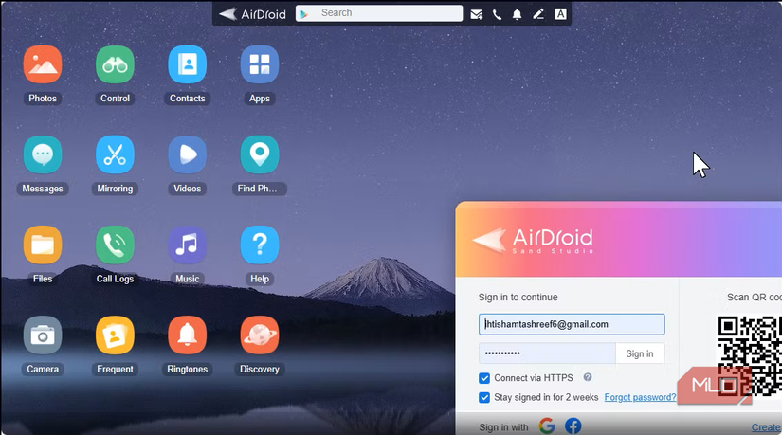782x435 pixels.
Task: Click the Sign in button
Action: click(640, 353)
